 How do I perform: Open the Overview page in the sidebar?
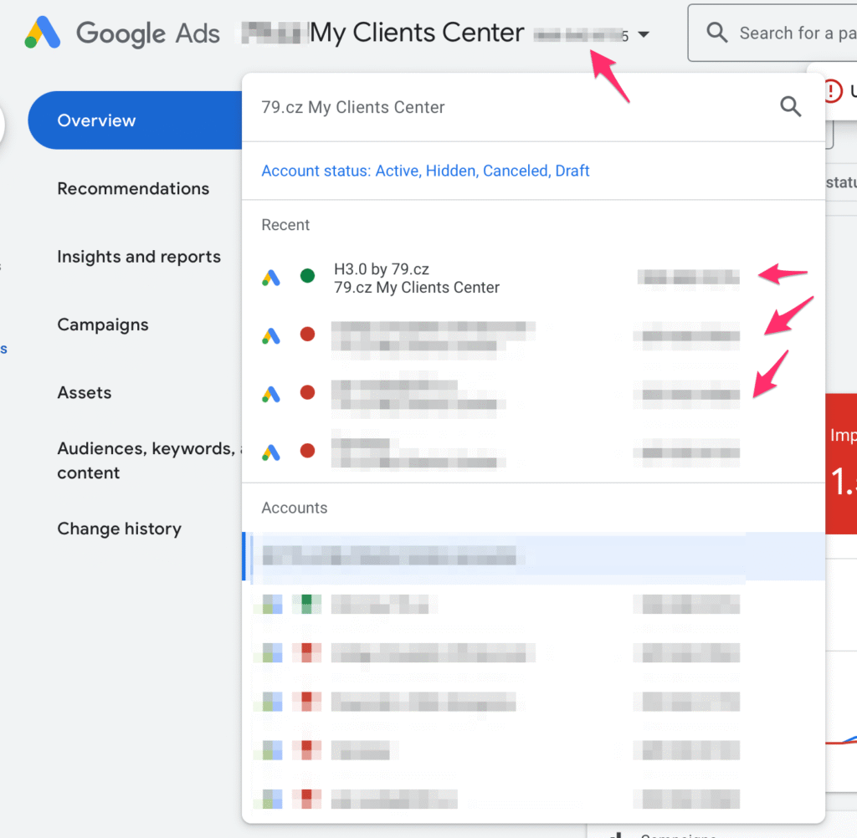pos(96,120)
